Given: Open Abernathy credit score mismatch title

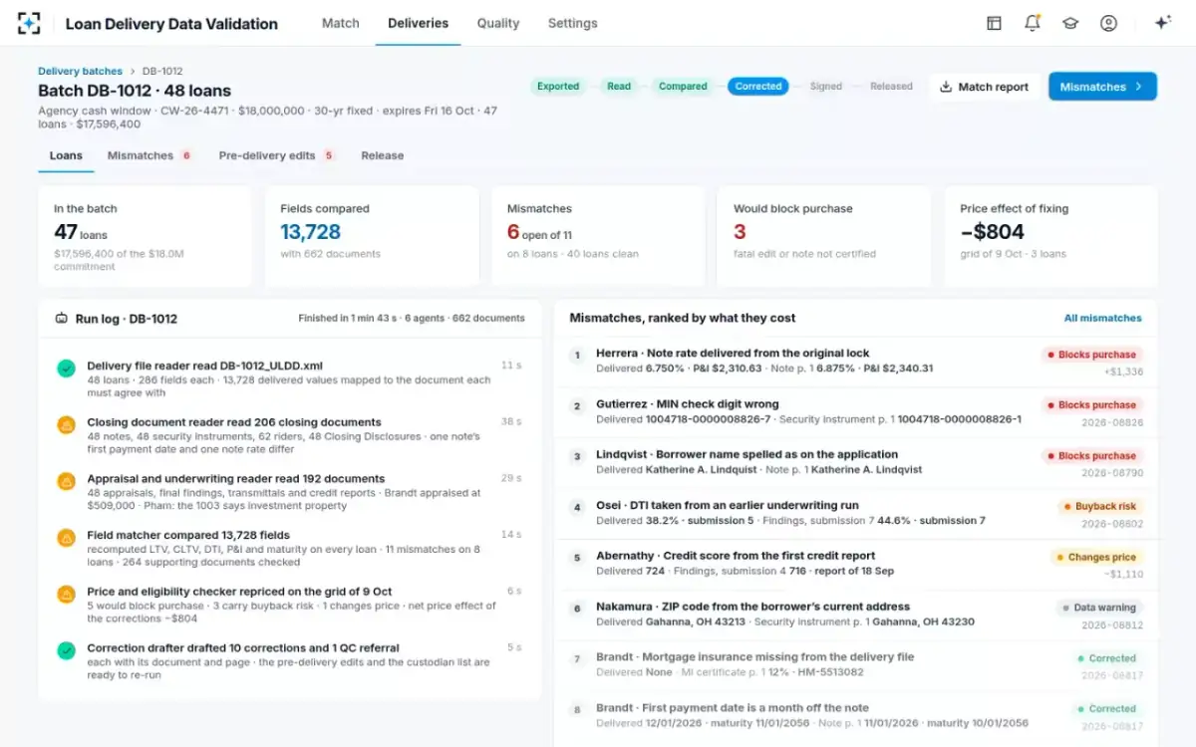Looking at the screenshot, I should (x=736, y=556).
